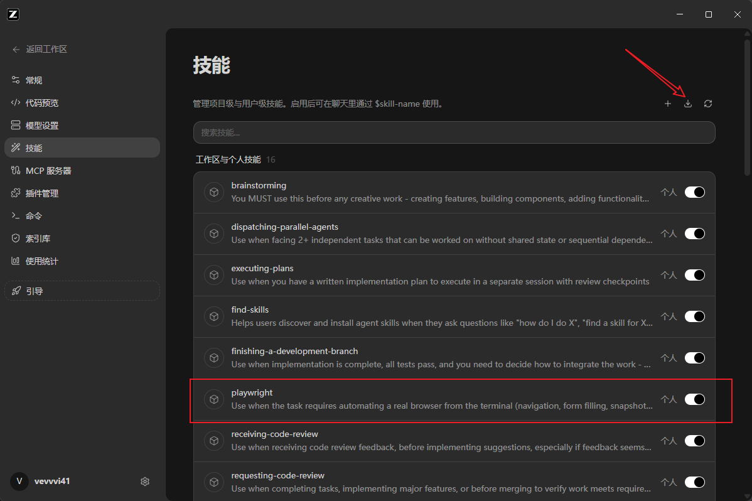Click the 技能 magic wand icon
Image resolution: width=752 pixels, height=501 pixels.
point(16,148)
